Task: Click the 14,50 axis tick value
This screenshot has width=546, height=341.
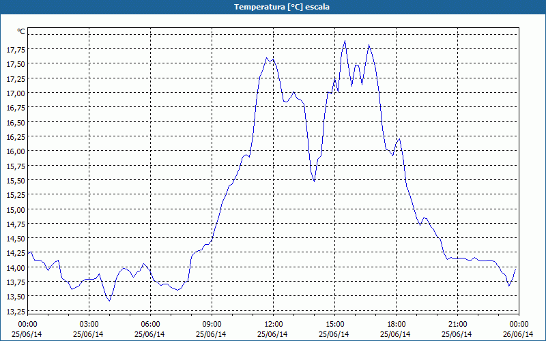Action: 16,239
